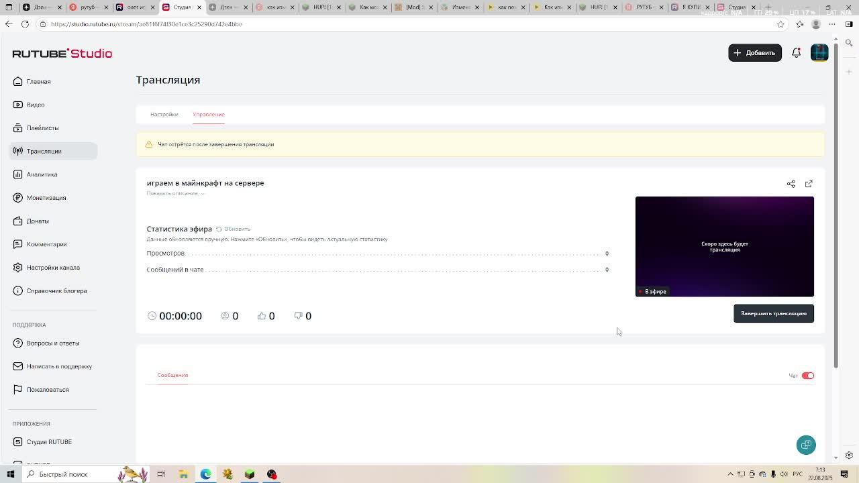Open stream in new window icon

[x=809, y=184]
